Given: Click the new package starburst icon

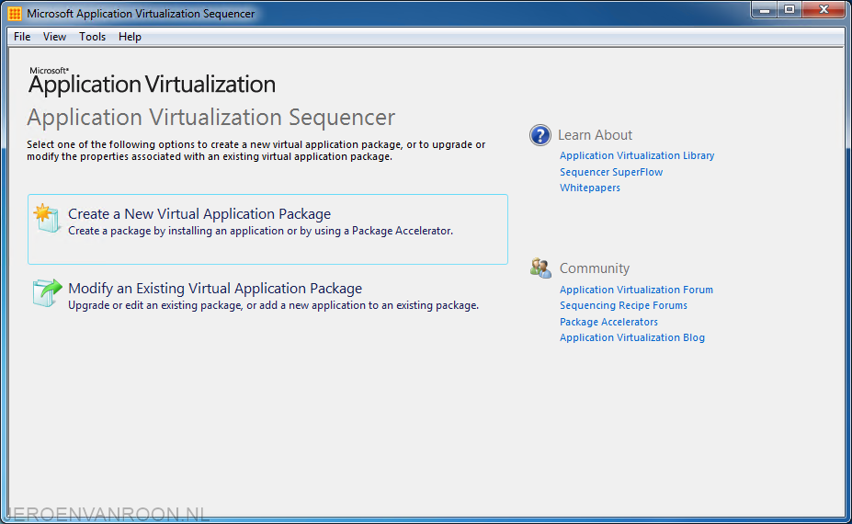Looking at the screenshot, I should [x=47, y=218].
